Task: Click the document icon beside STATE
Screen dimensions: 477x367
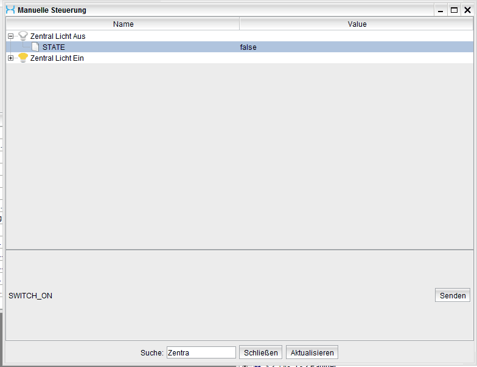Action: [35, 47]
